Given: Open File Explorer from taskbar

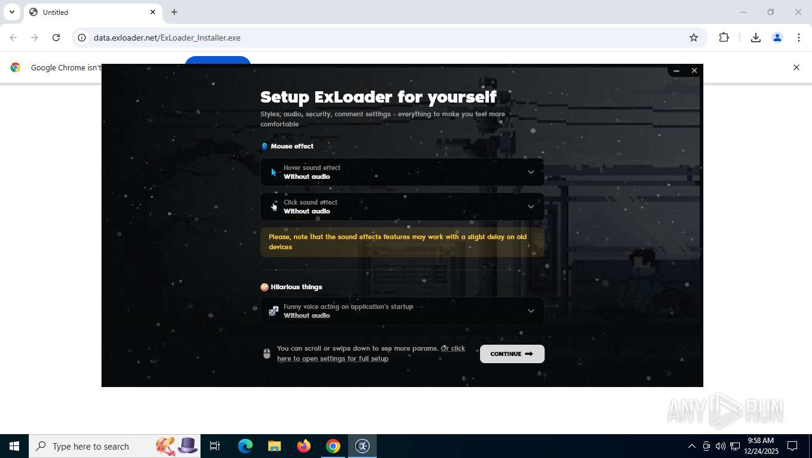Looking at the screenshot, I should pyautogui.click(x=275, y=446).
